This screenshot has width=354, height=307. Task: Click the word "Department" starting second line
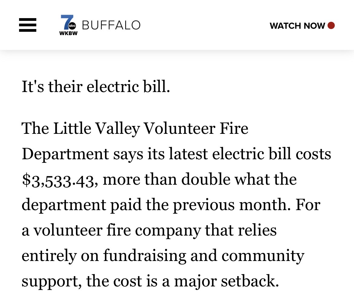tap(65, 154)
